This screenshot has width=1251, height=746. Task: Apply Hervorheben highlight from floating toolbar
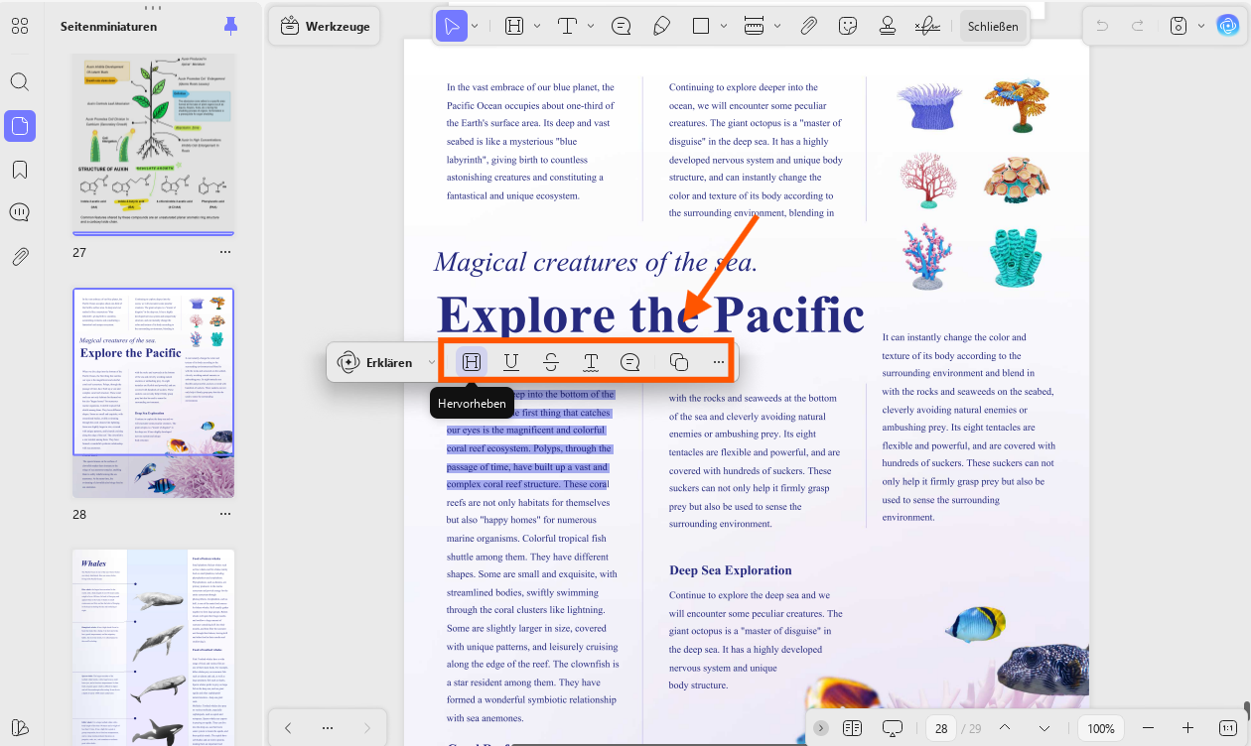point(472,362)
